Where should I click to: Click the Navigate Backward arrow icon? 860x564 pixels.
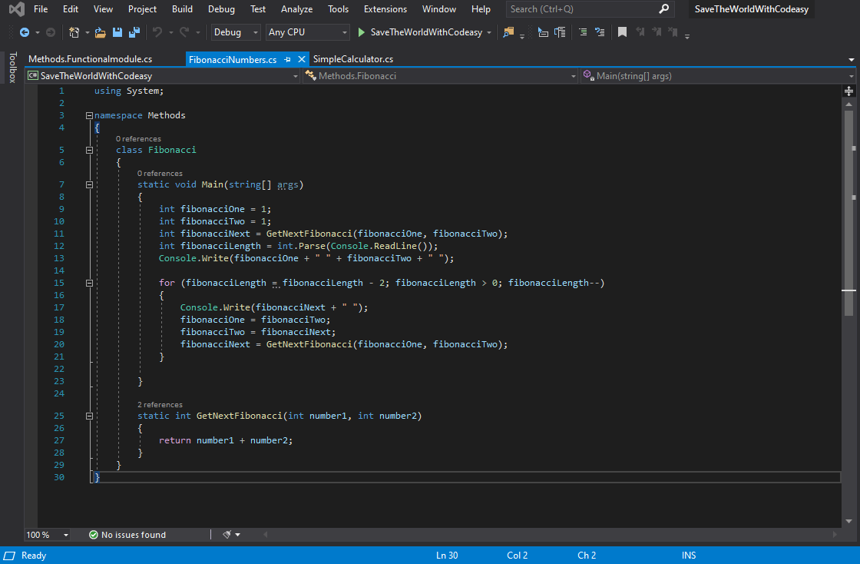tap(24, 32)
